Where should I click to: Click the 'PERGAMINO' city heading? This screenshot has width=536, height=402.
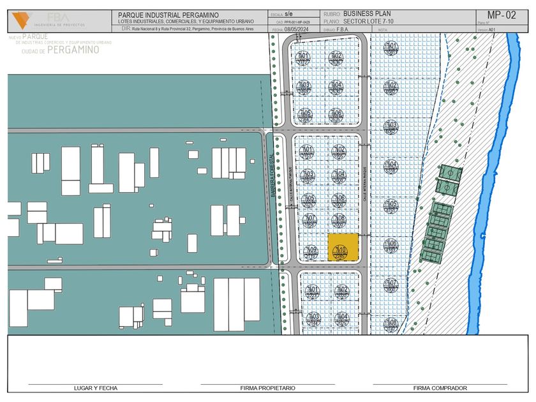point(73,50)
